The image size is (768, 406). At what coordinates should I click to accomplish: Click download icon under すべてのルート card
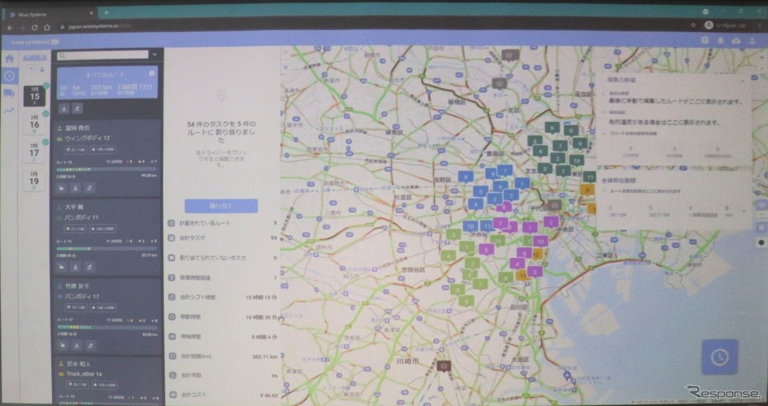point(65,109)
